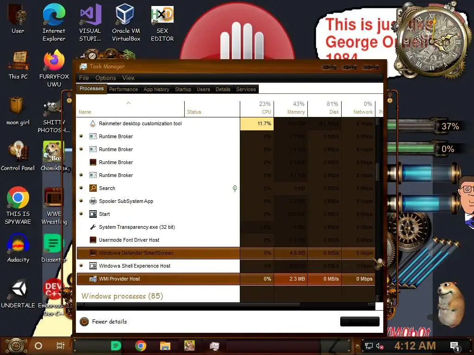Screen dimensions: 474x355
Task: Open the Control Panel desktop icon
Action: click(18, 156)
